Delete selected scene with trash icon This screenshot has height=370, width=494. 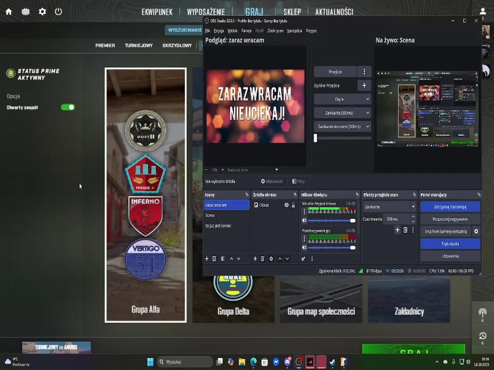coord(214,258)
